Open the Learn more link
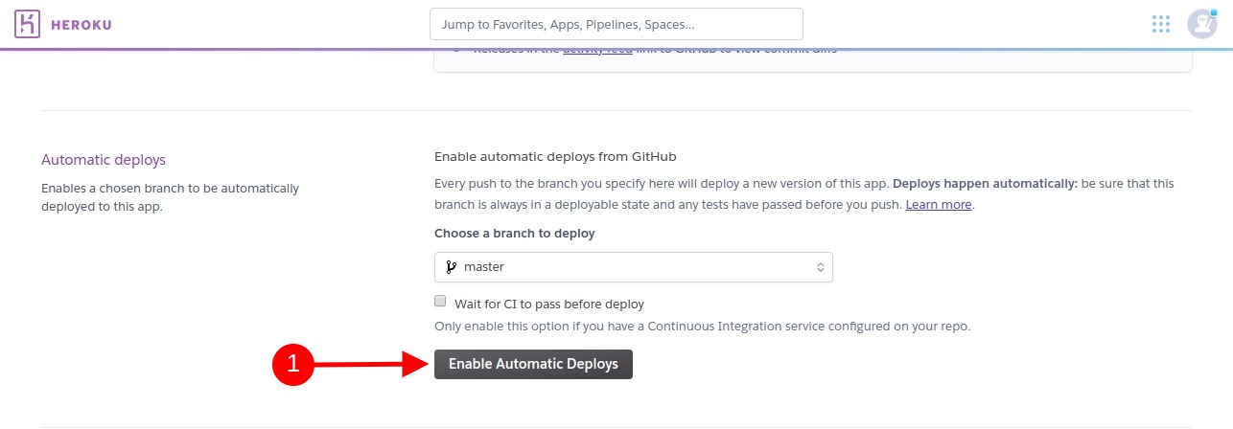Viewport: 1233px width, 429px height. [x=939, y=205]
